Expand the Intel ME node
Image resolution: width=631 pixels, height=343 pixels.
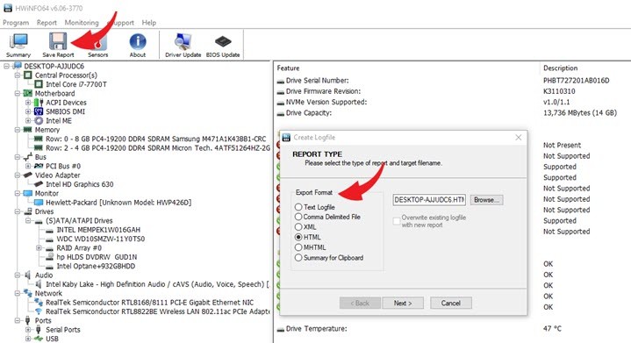coord(28,121)
